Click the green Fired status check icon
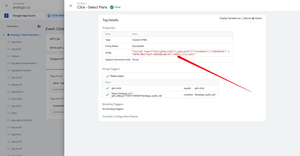The width and height of the screenshot is (300, 156). 112,7
